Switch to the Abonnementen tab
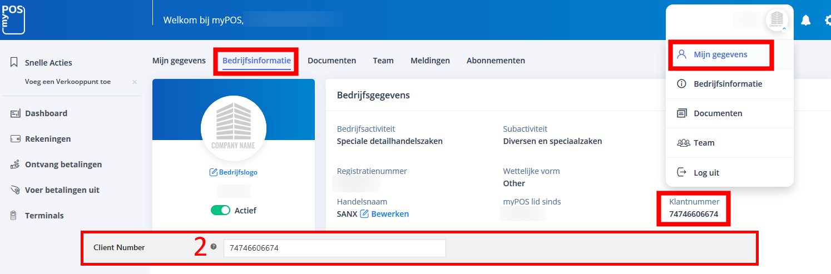831x274 pixels. point(496,61)
